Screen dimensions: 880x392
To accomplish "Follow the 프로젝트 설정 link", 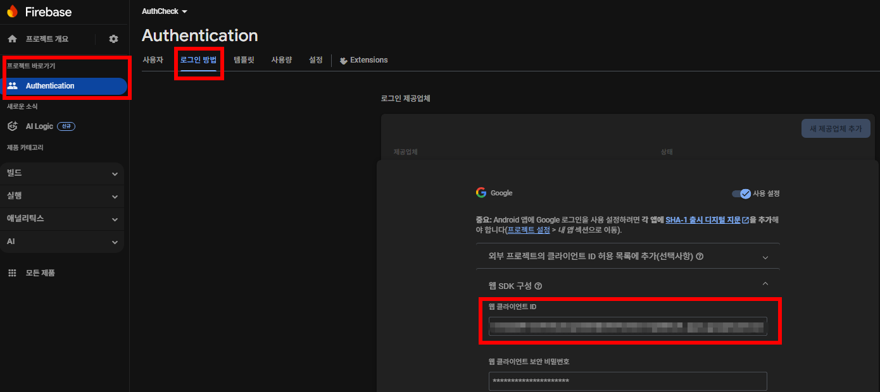I will (529, 230).
